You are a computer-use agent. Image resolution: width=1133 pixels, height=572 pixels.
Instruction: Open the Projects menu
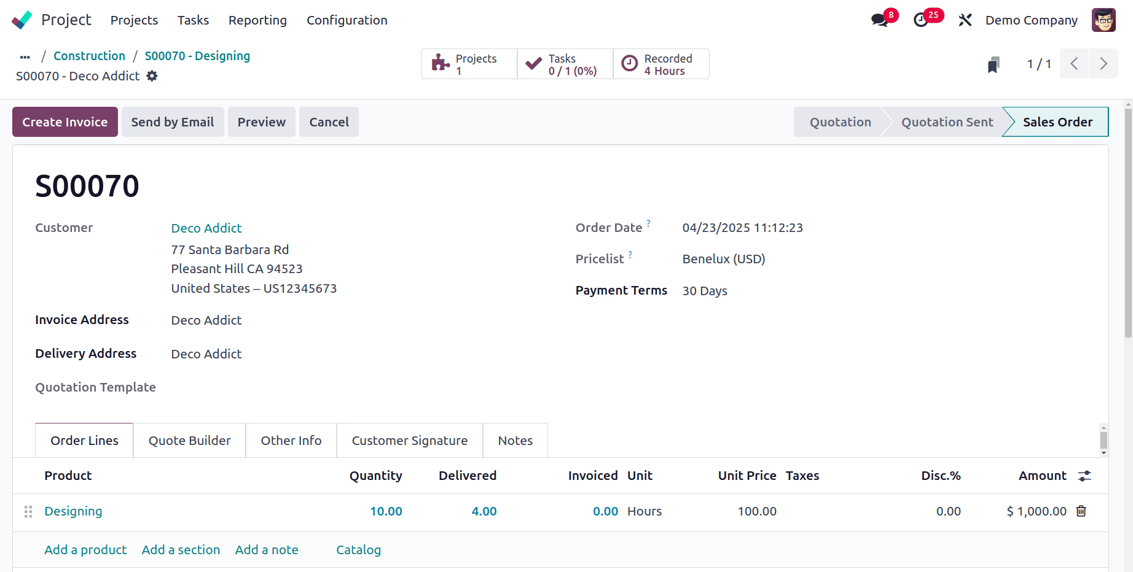134,20
